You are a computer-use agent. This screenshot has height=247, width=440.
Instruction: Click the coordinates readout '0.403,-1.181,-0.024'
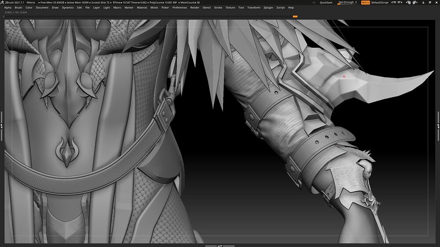(x=16, y=12)
